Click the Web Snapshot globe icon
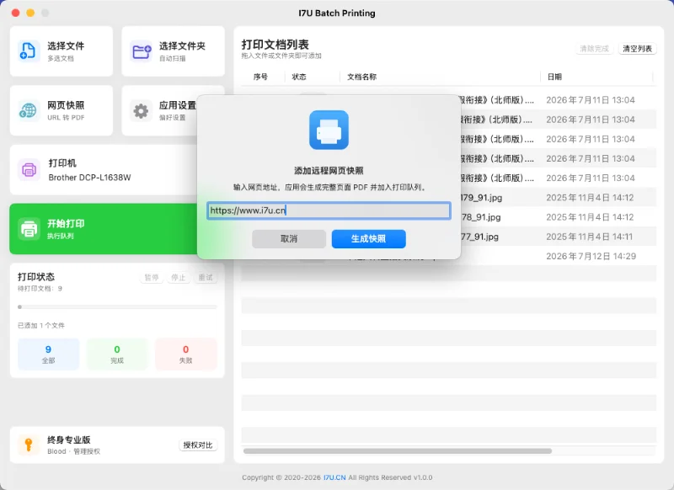 pyautogui.click(x=28, y=110)
